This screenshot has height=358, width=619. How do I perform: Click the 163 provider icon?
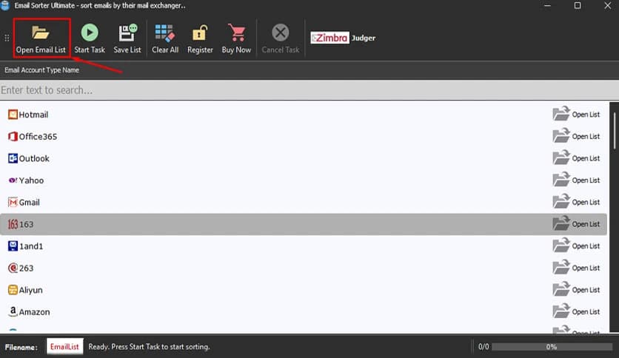point(13,224)
